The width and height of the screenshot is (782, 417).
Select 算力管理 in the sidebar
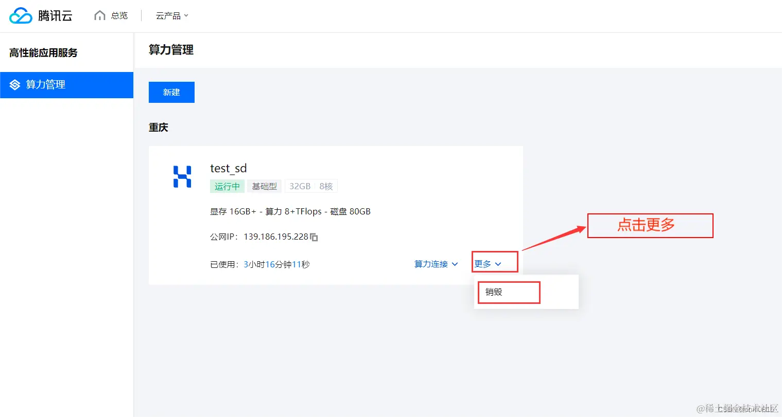[x=67, y=85]
